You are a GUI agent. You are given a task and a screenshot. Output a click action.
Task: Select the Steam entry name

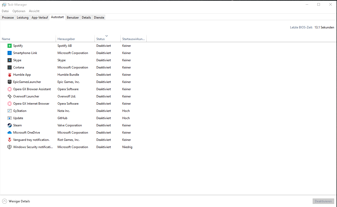pyautogui.click(x=18, y=125)
